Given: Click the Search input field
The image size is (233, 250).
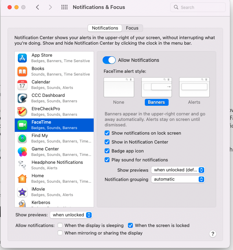Looking at the screenshot, I should [198, 7].
